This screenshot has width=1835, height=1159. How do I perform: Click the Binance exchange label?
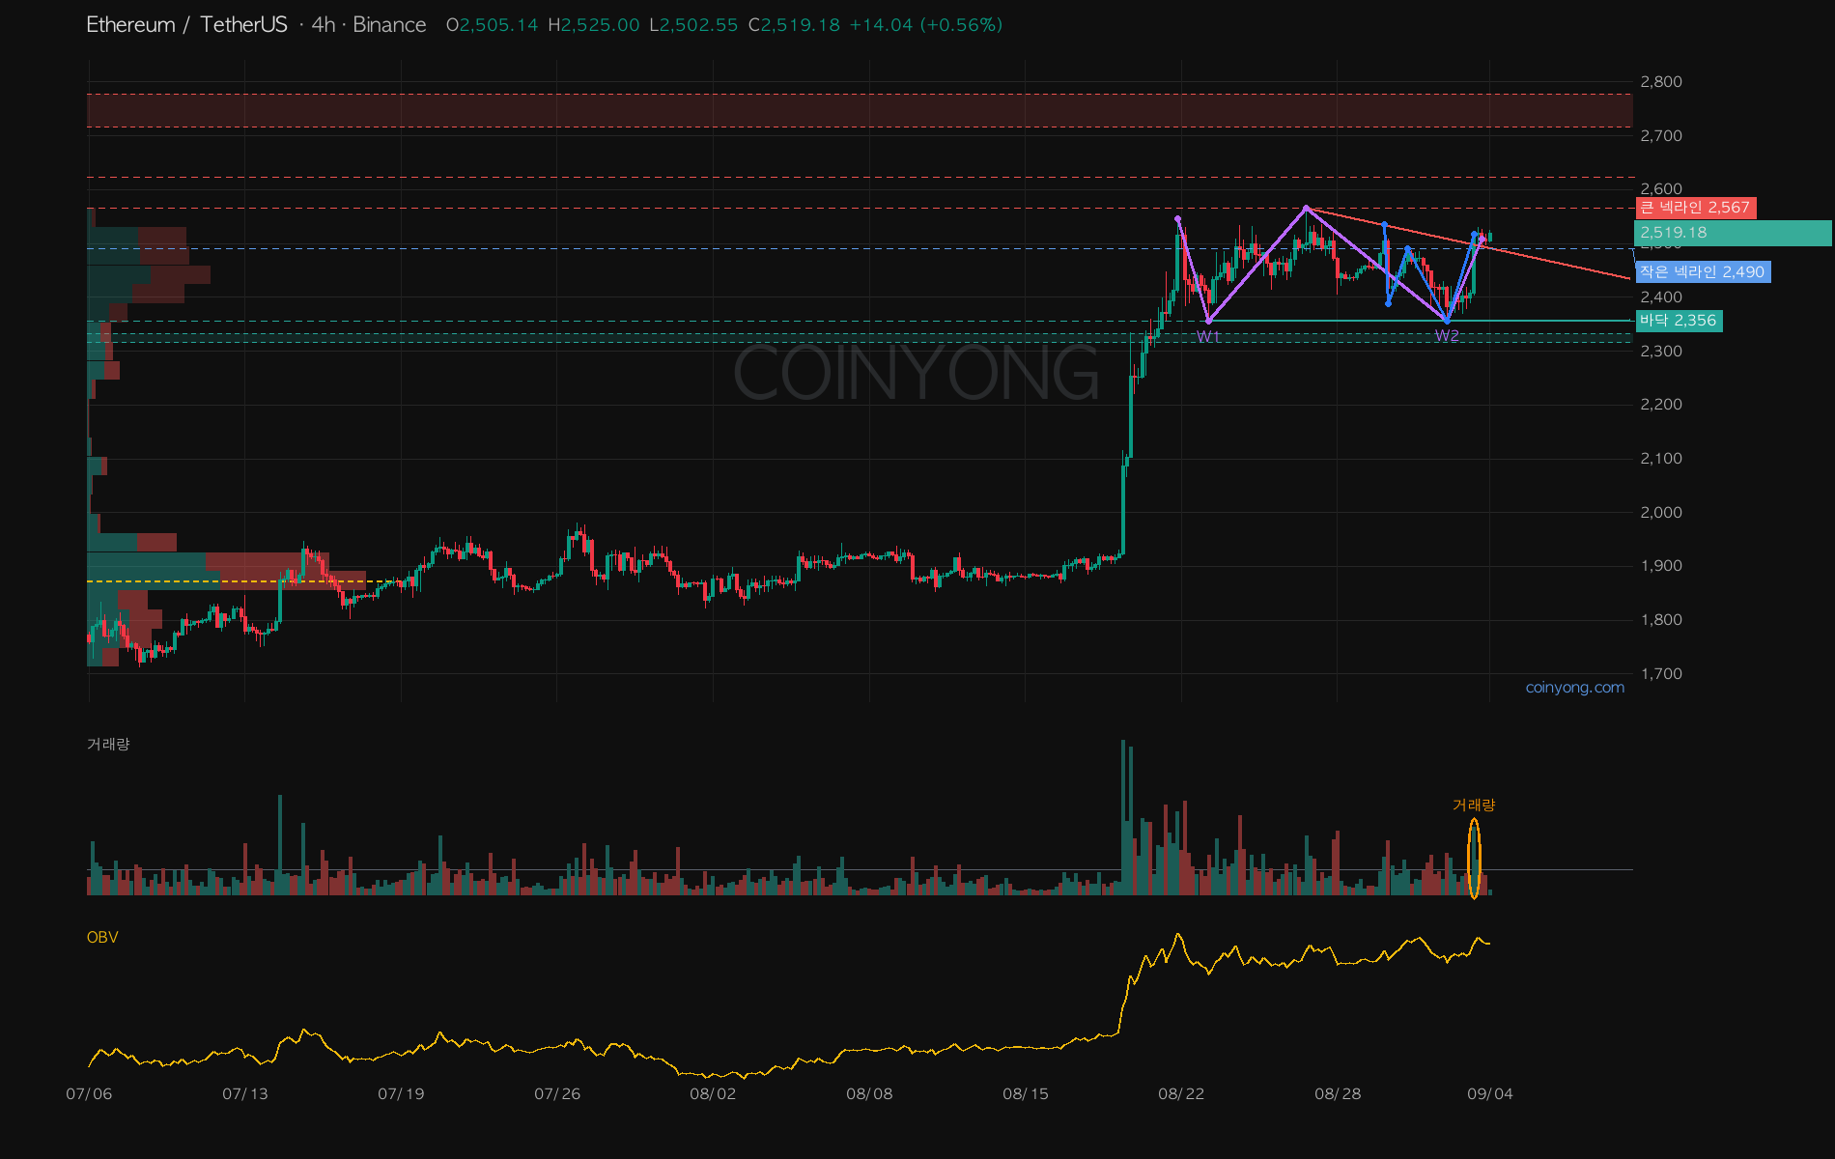point(389,25)
